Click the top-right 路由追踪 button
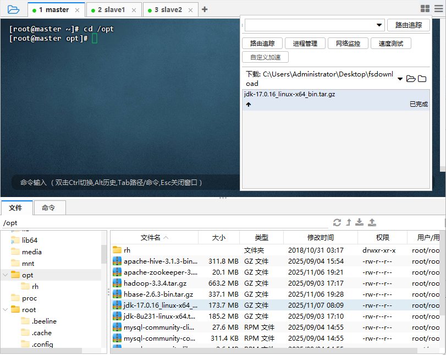Screen dimensions: 446x355 (x=409, y=25)
